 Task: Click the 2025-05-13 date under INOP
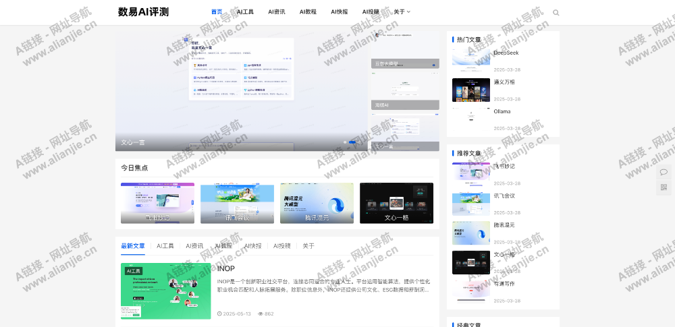237,314
